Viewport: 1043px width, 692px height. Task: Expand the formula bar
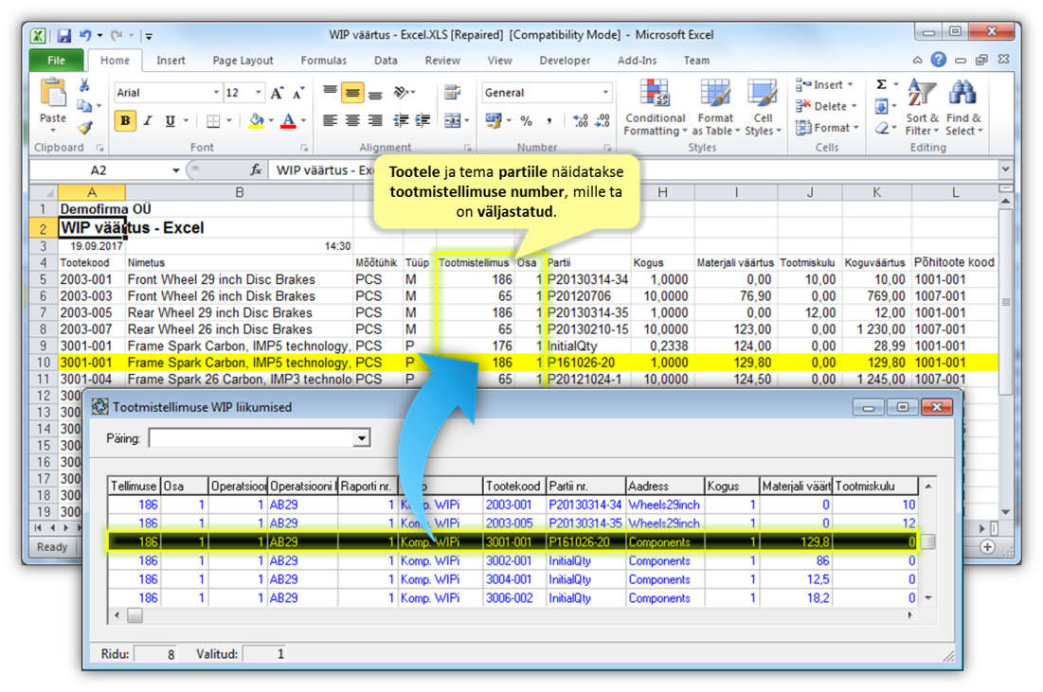(1005, 170)
